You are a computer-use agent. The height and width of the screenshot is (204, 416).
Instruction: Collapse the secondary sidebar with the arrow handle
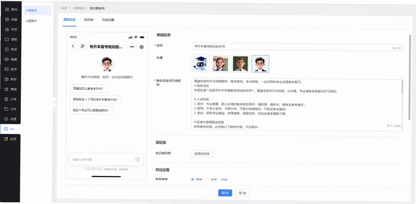[55, 102]
